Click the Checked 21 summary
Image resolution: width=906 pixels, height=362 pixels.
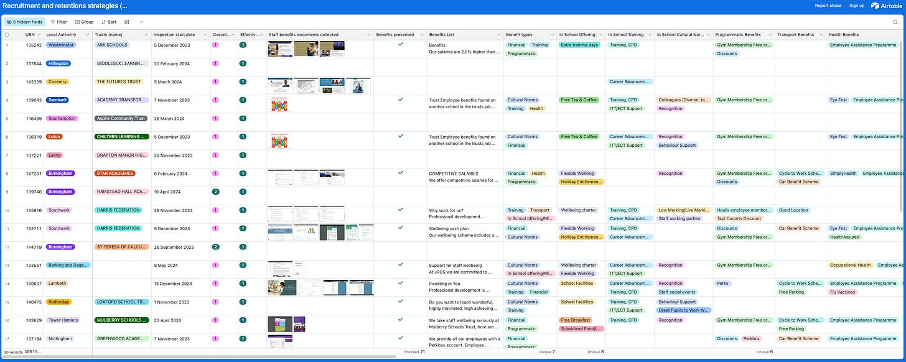tap(414, 351)
